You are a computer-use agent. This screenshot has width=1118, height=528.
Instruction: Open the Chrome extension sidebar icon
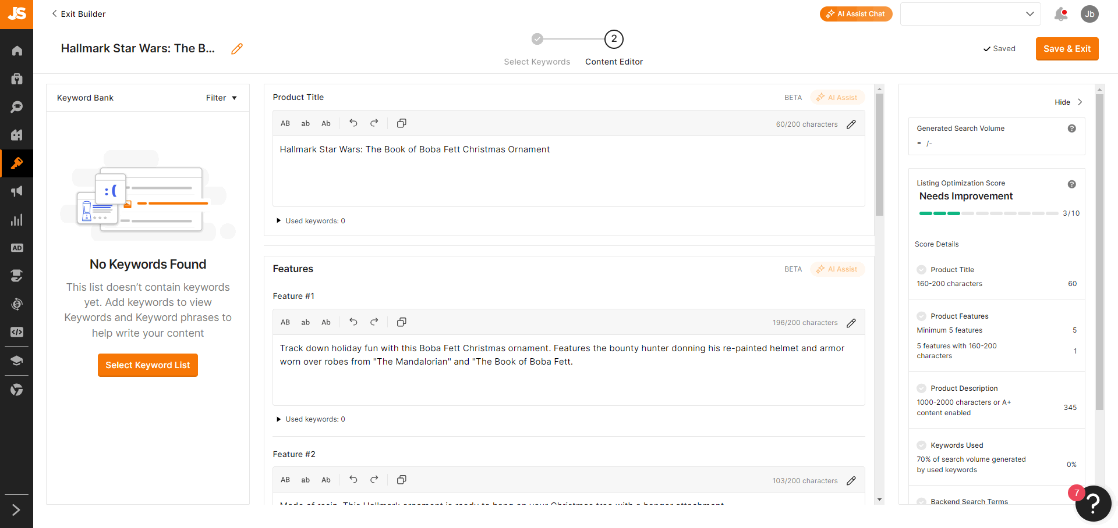[17, 390]
